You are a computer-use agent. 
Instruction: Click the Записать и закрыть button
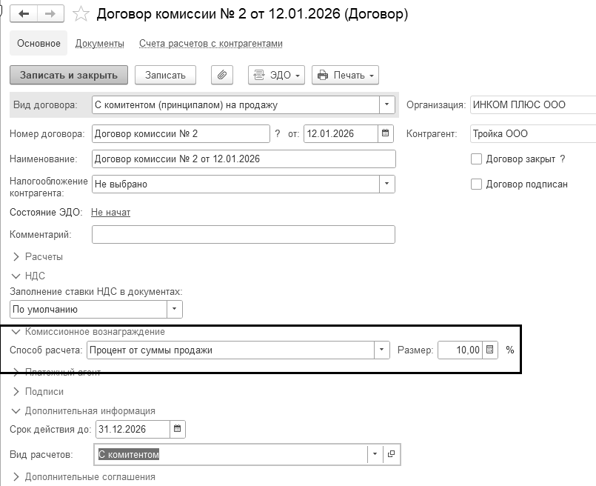69,75
